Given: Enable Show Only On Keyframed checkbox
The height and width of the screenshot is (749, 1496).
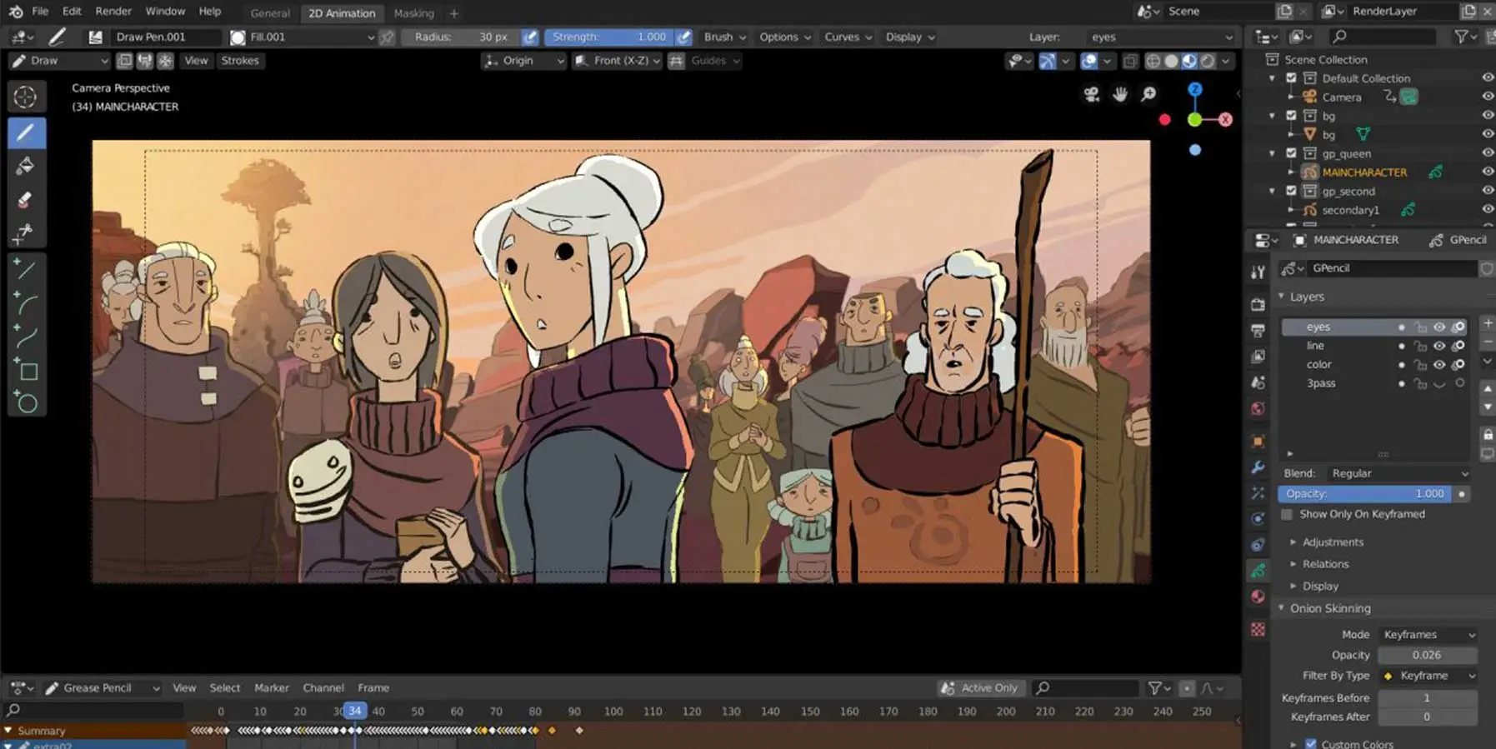Looking at the screenshot, I should 1288,515.
